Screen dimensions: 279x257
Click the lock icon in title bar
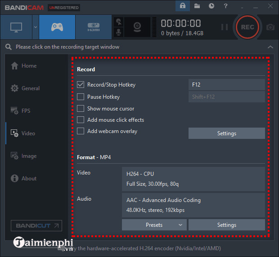(x=183, y=6)
